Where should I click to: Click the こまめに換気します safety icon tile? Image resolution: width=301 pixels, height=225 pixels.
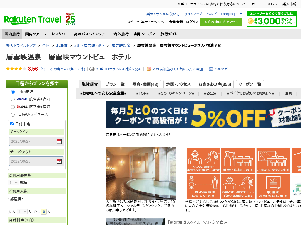tap(273, 160)
